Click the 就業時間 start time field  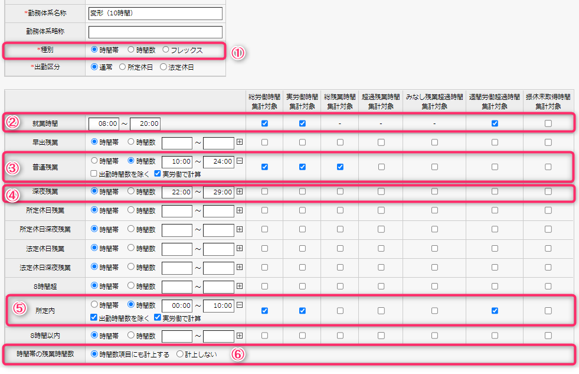point(104,124)
